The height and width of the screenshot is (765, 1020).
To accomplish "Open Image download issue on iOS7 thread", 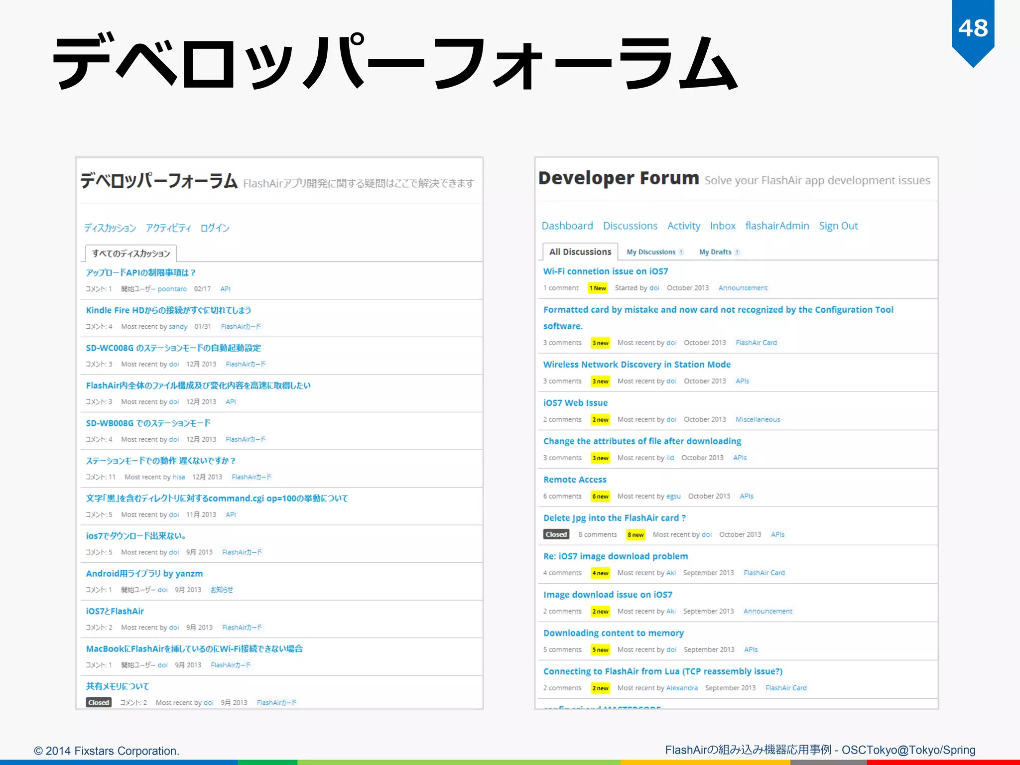I will (x=608, y=594).
